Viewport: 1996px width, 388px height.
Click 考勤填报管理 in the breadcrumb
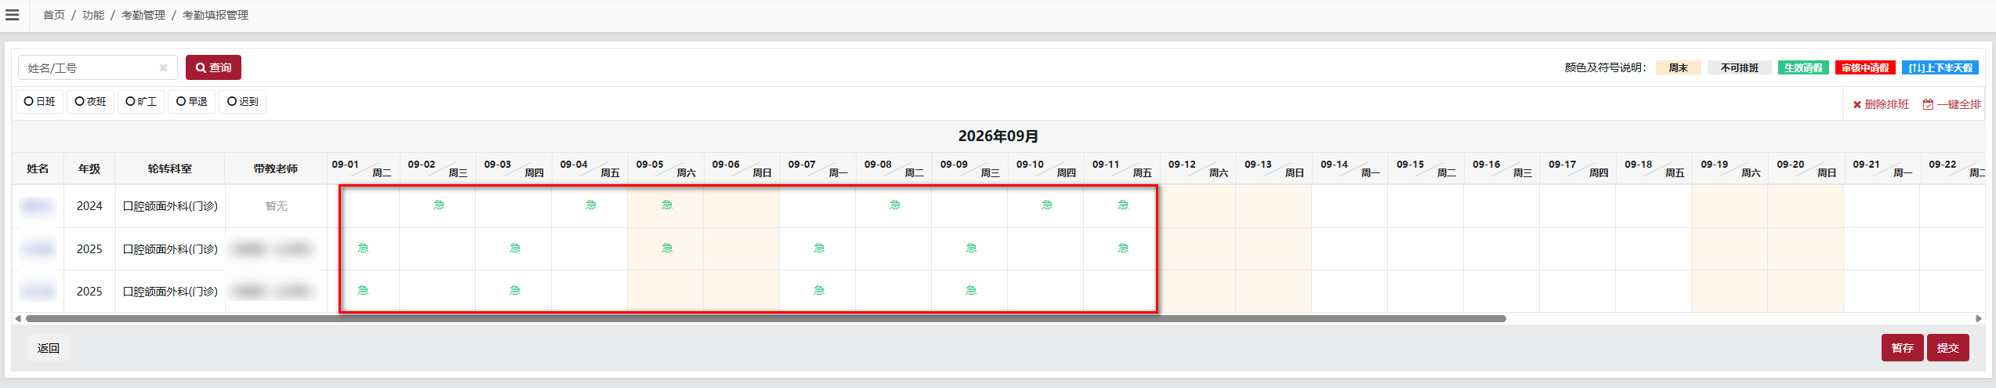click(216, 15)
